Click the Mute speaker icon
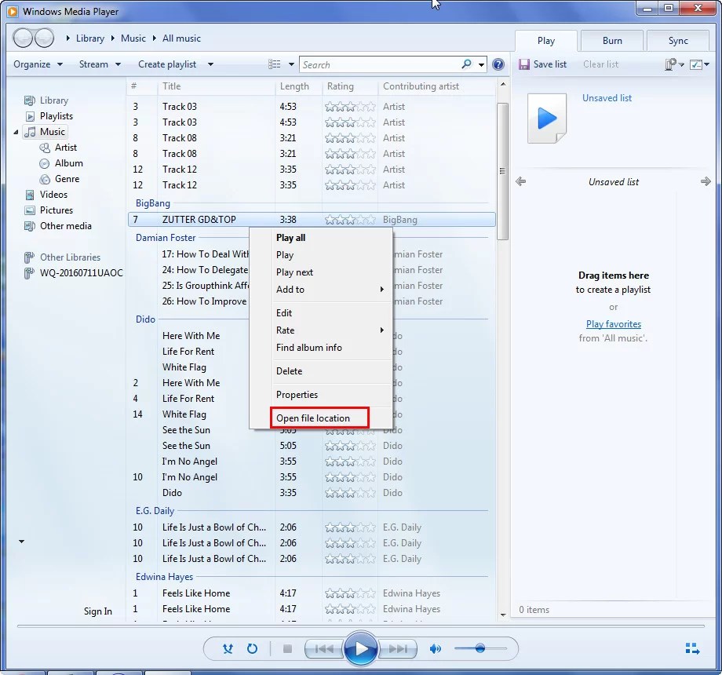Viewport: 722px width, 675px height. 436,649
